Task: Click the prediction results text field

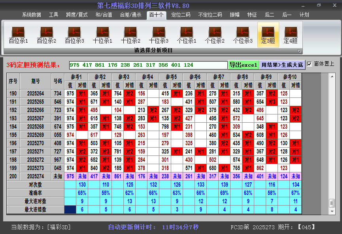Action: click(x=148, y=65)
